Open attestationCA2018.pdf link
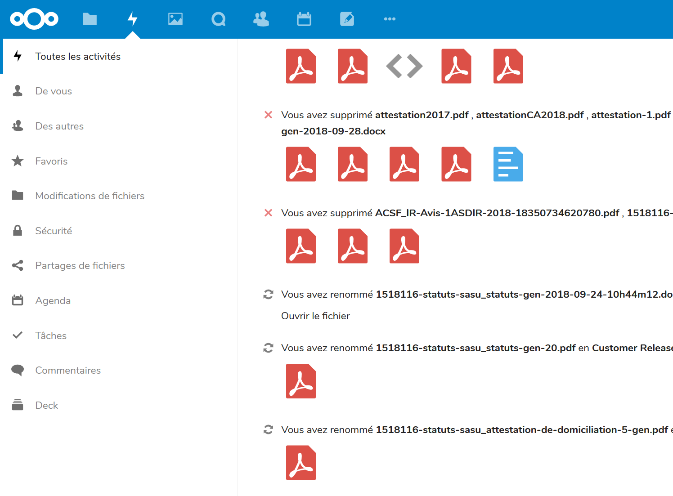 coord(529,115)
